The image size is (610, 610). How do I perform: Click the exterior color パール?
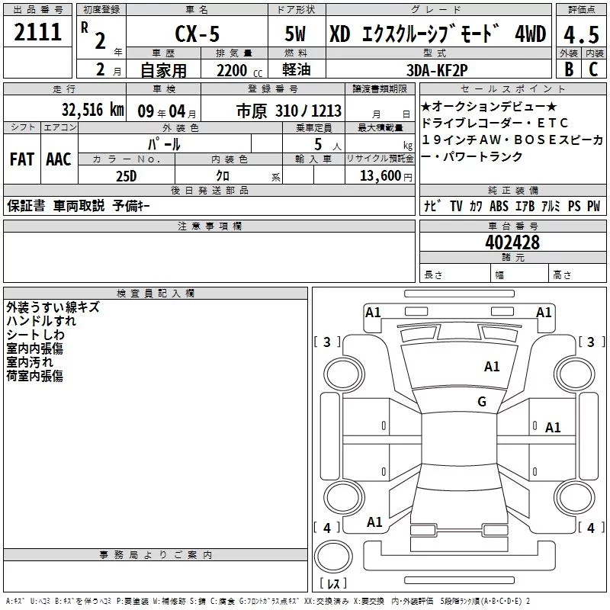164,144
